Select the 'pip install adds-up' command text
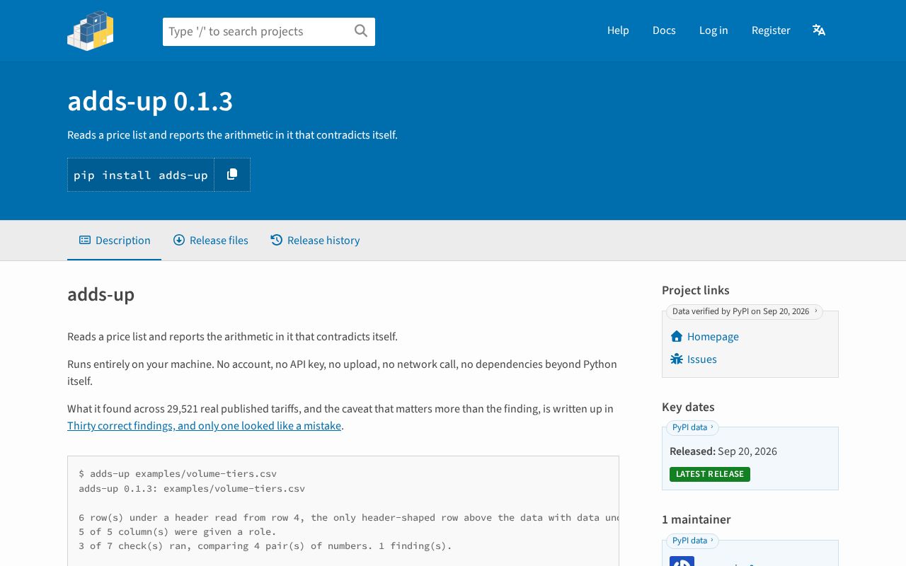 click(x=141, y=175)
